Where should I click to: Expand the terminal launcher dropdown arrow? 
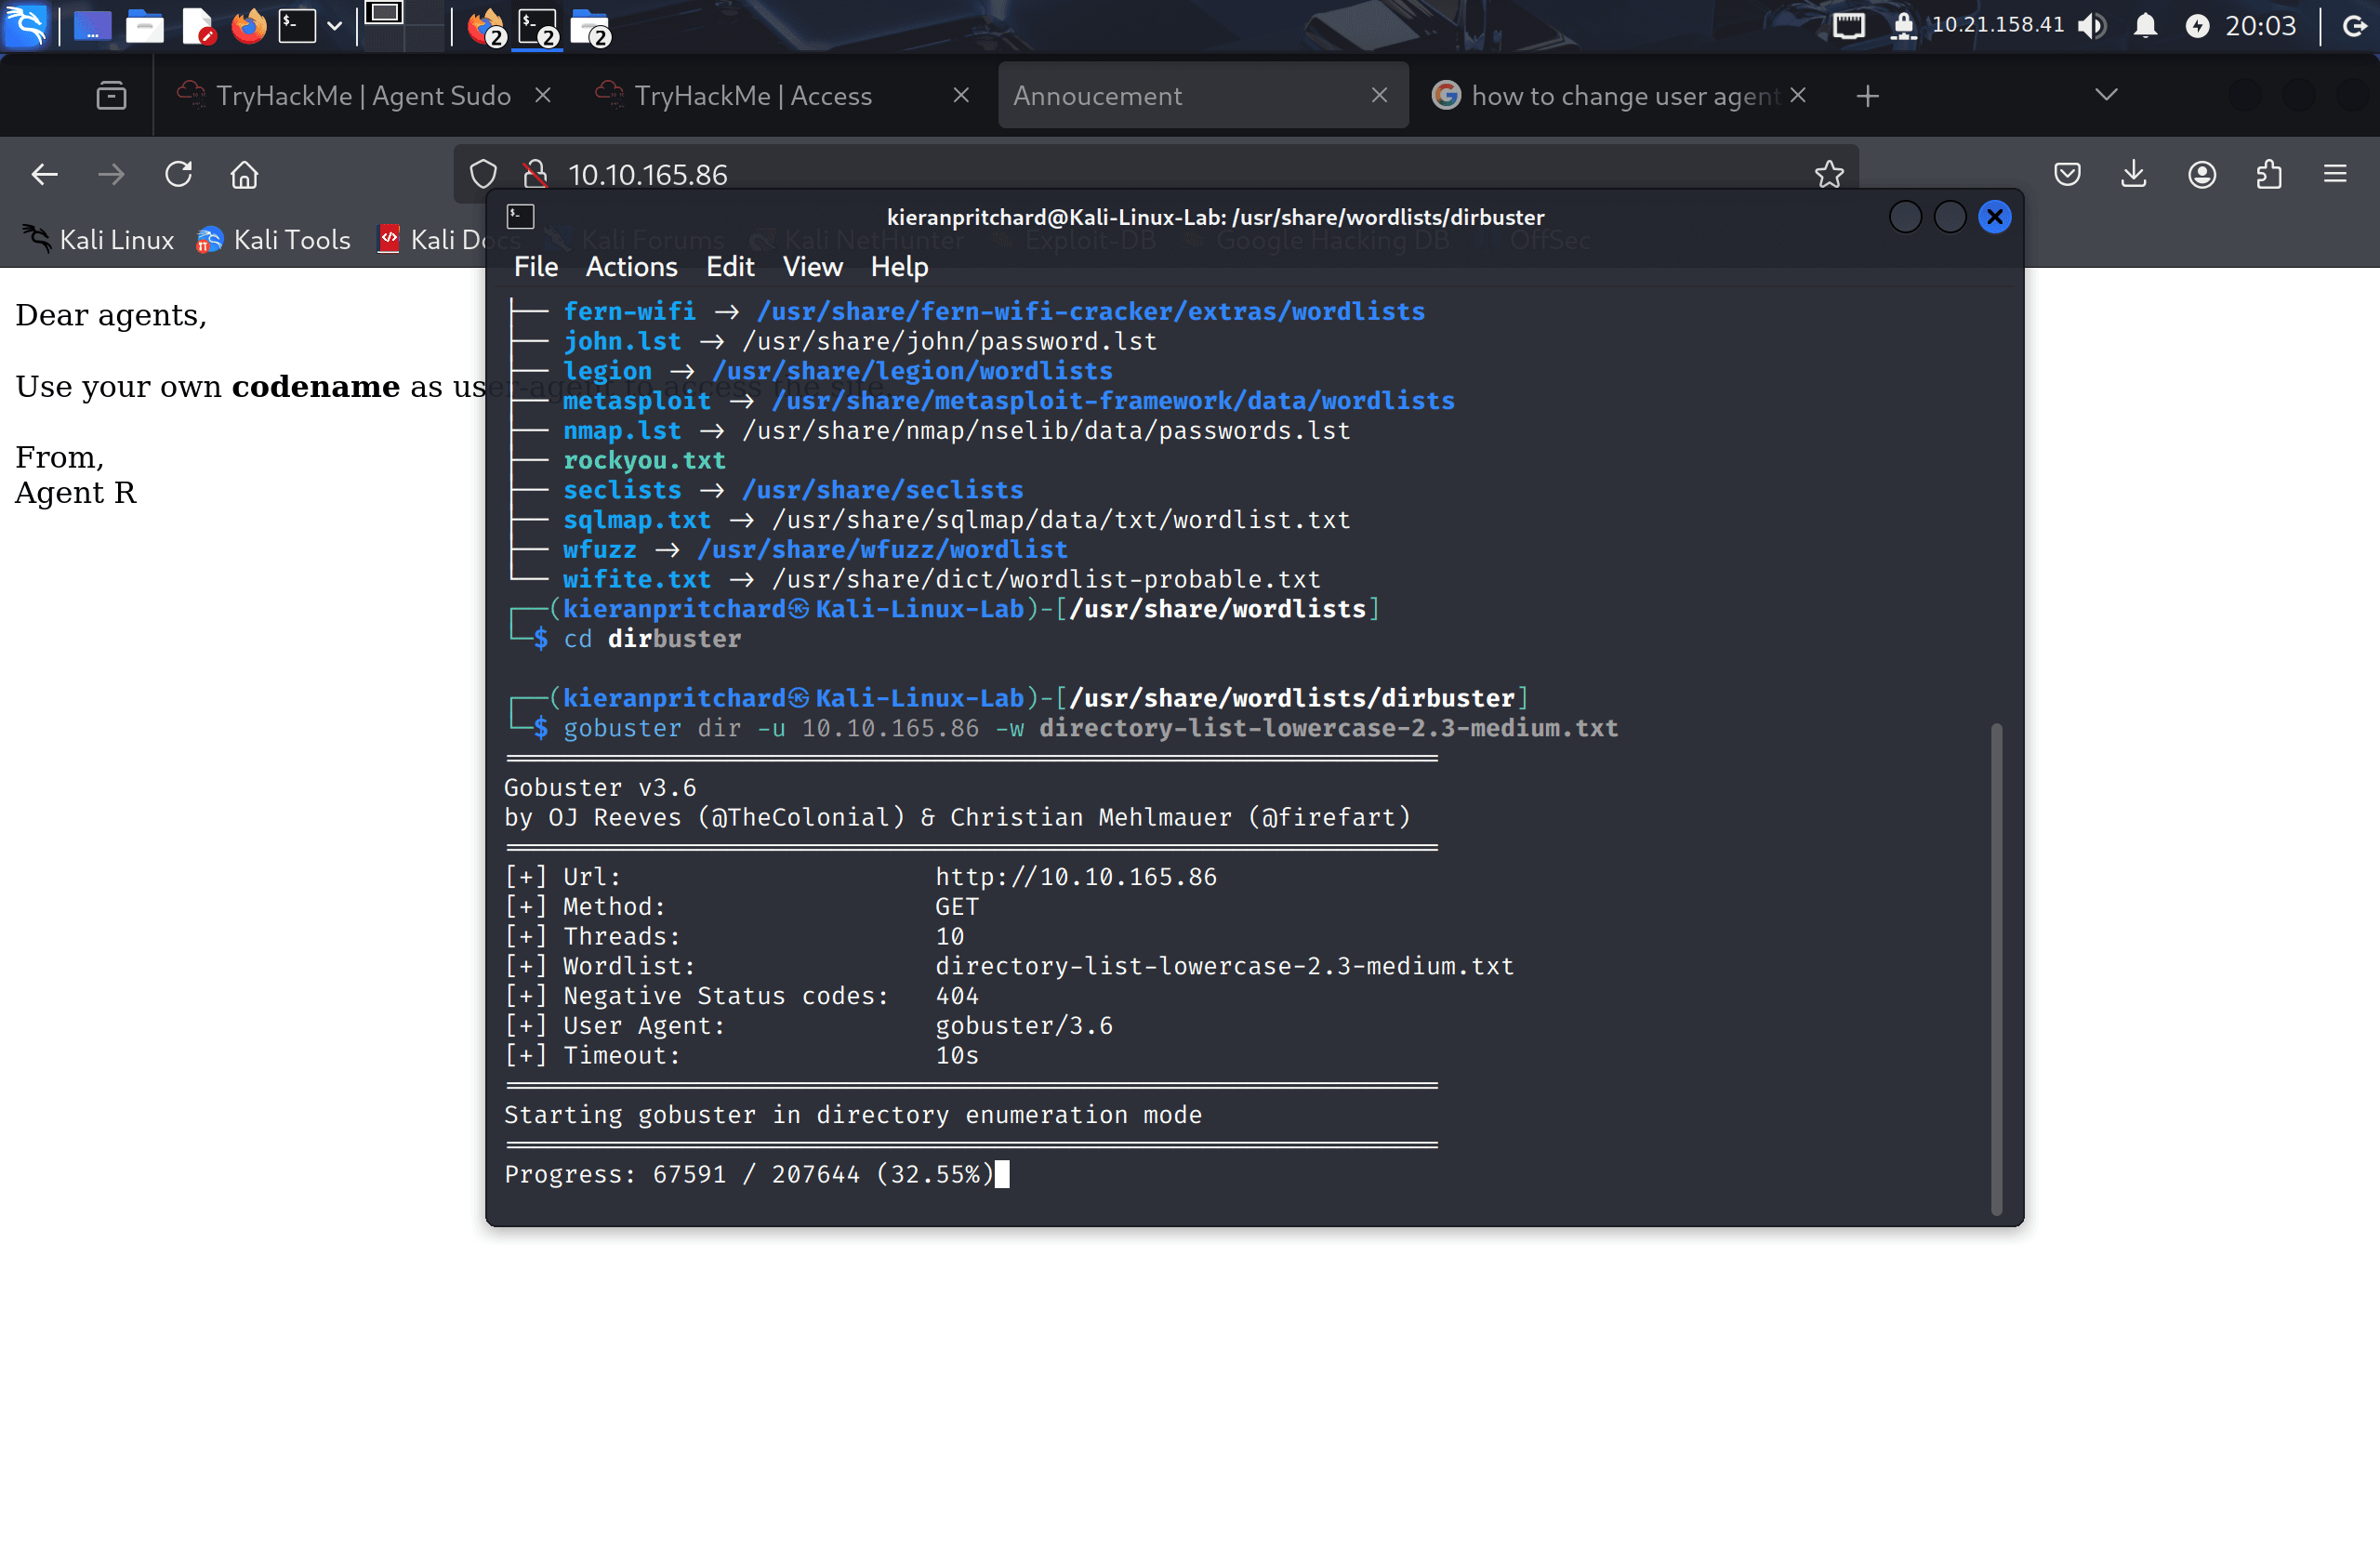(x=335, y=26)
